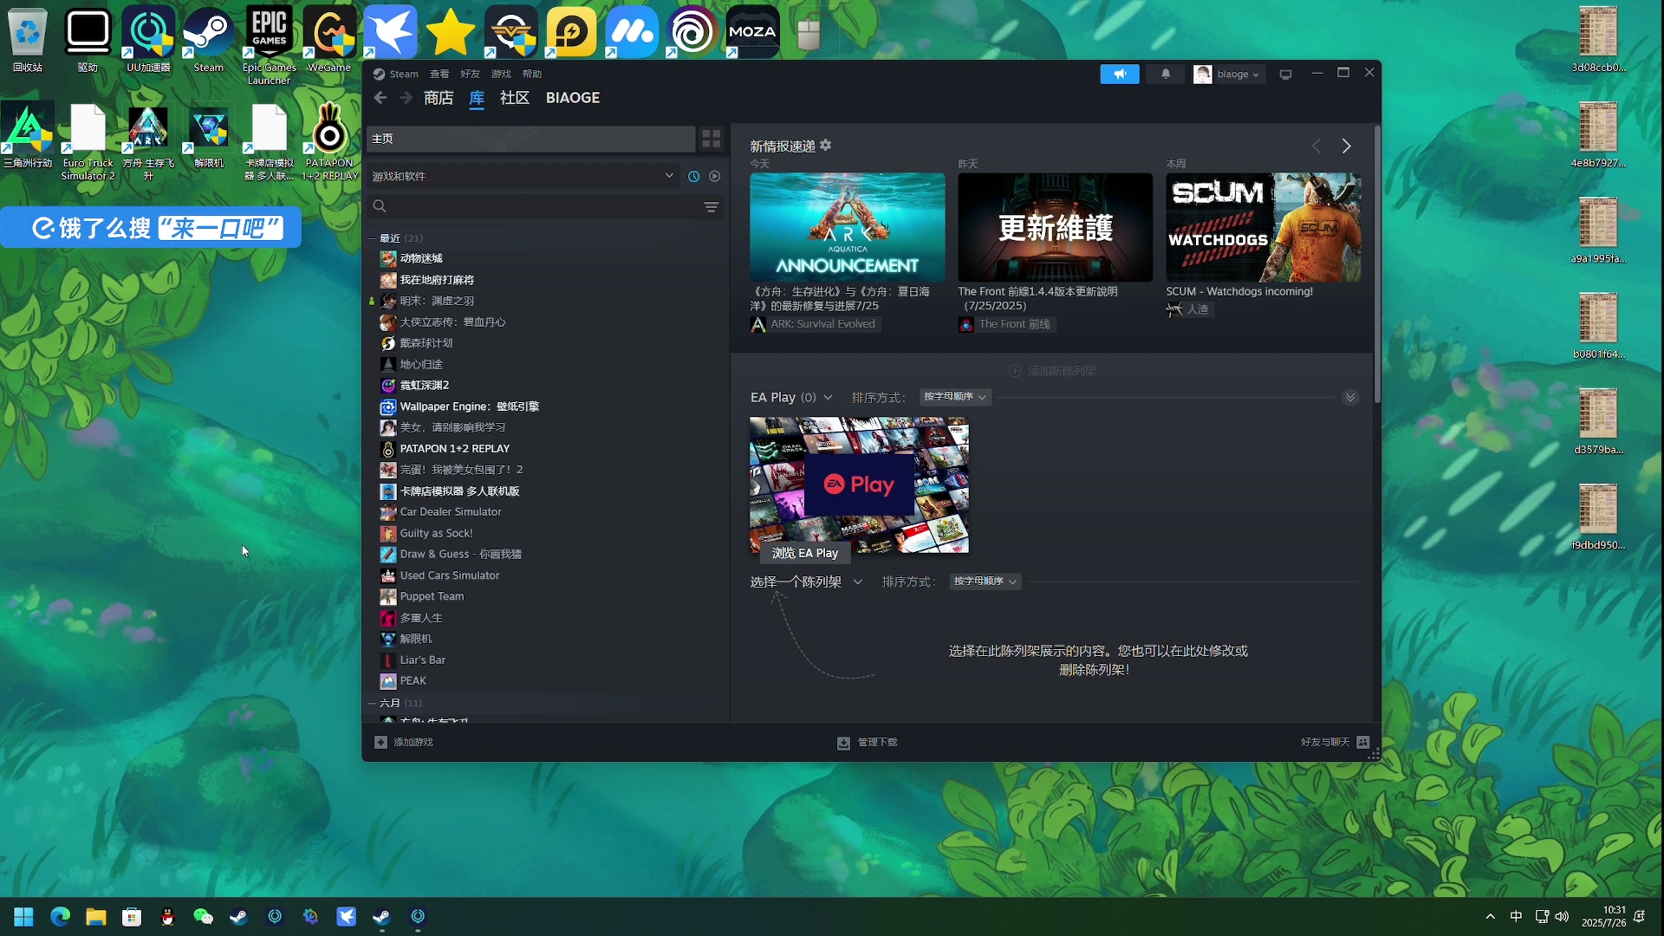Open File Explorer from the taskbar
The height and width of the screenshot is (936, 1664).
pyautogui.click(x=95, y=917)
